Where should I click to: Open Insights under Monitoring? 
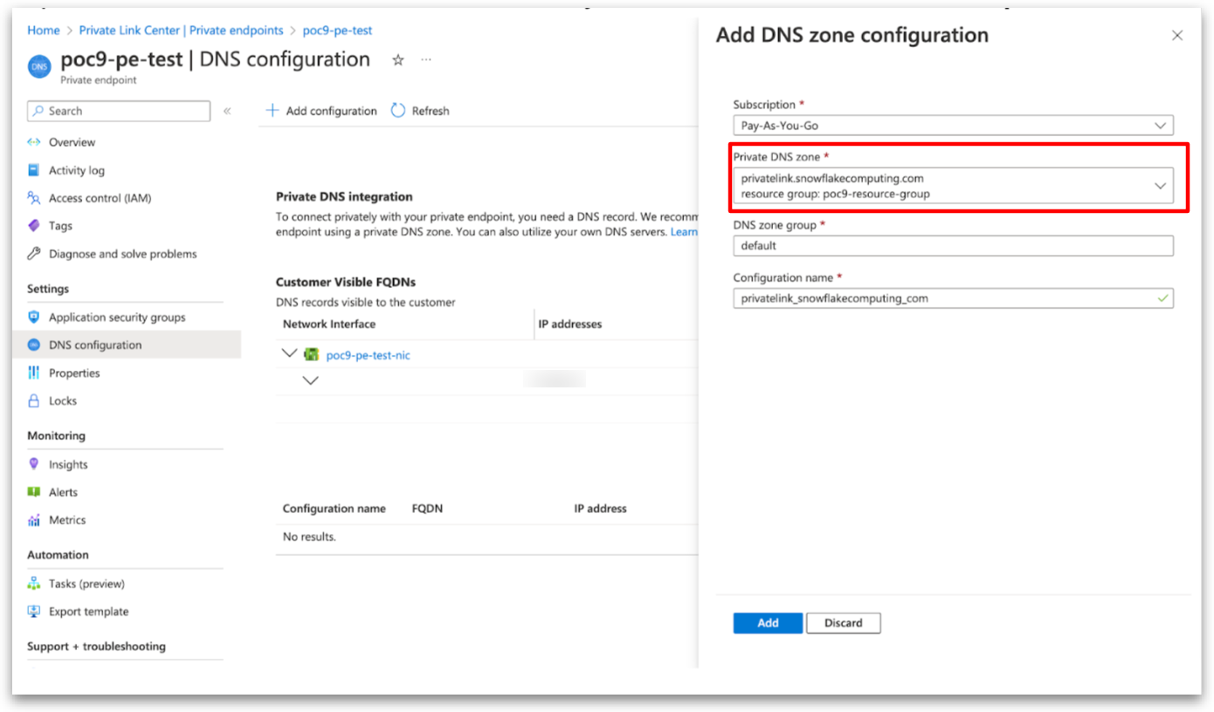pyautogui.click(x=68, y=464)
